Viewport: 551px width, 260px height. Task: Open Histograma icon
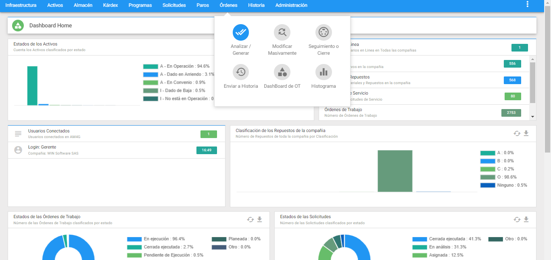(324, 72)
